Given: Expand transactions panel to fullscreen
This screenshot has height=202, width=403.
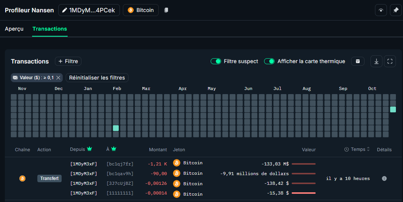Looking at the screenshot, I should point(390,61).
